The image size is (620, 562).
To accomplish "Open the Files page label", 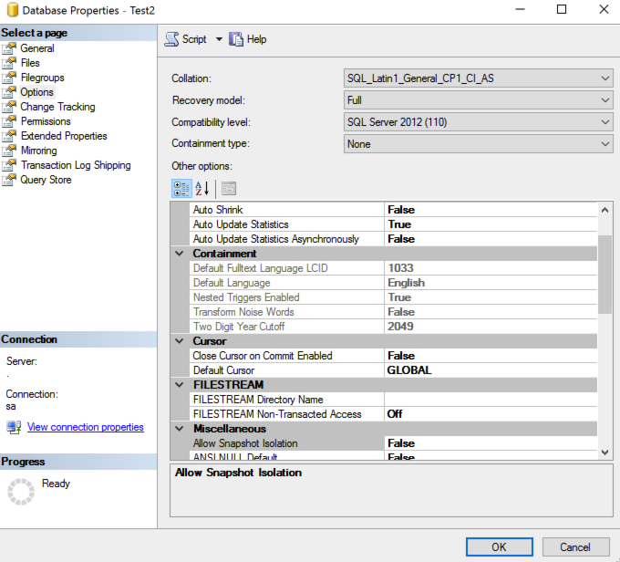I will tap(30, 63).
